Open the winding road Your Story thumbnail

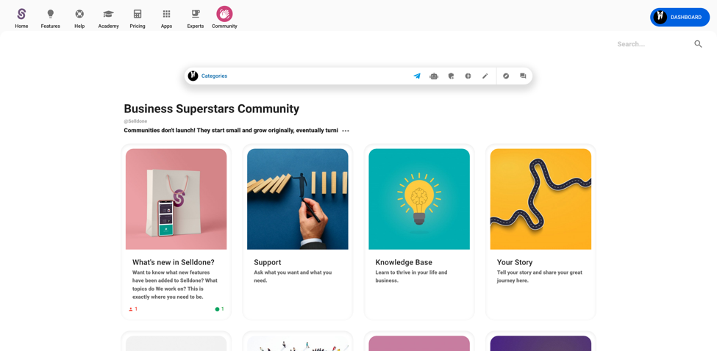[x=541, y=199]
